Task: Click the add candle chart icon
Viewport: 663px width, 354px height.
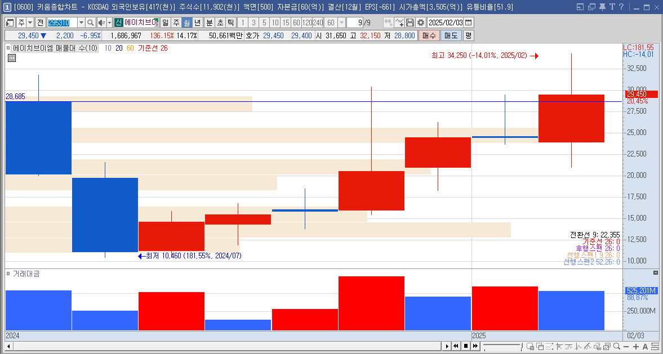Action: 388,23
